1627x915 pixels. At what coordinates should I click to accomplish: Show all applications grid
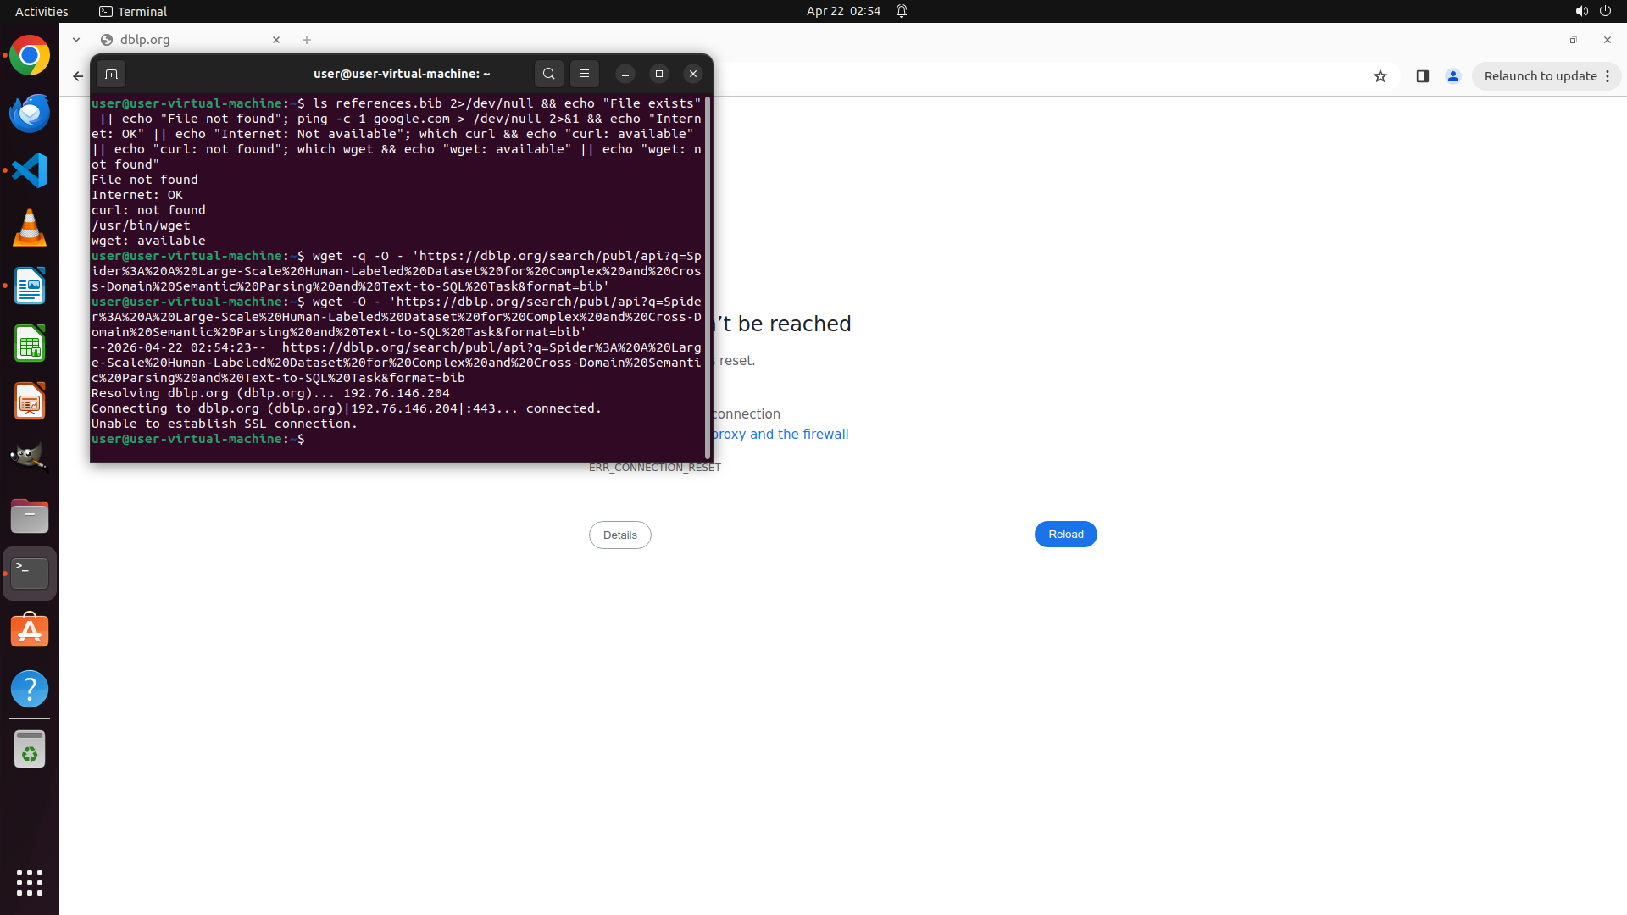(x=30, y=882)
